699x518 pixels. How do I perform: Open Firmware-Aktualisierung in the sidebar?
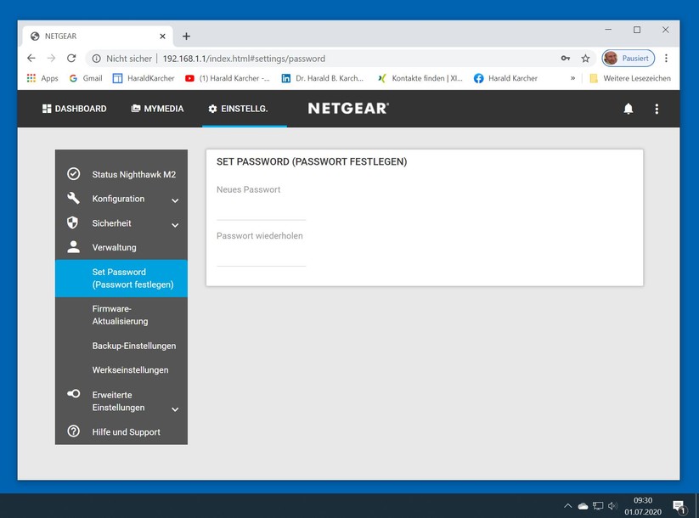pos(120,315)
